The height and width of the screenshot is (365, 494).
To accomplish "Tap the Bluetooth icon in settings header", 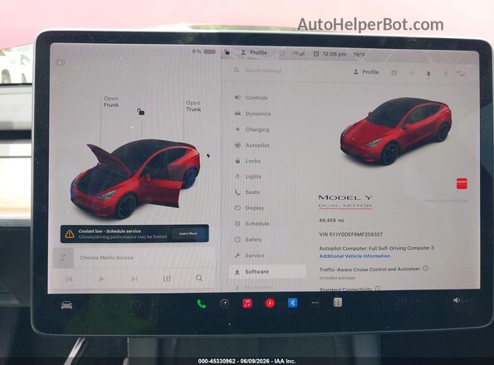I will (x=446, y=74).
